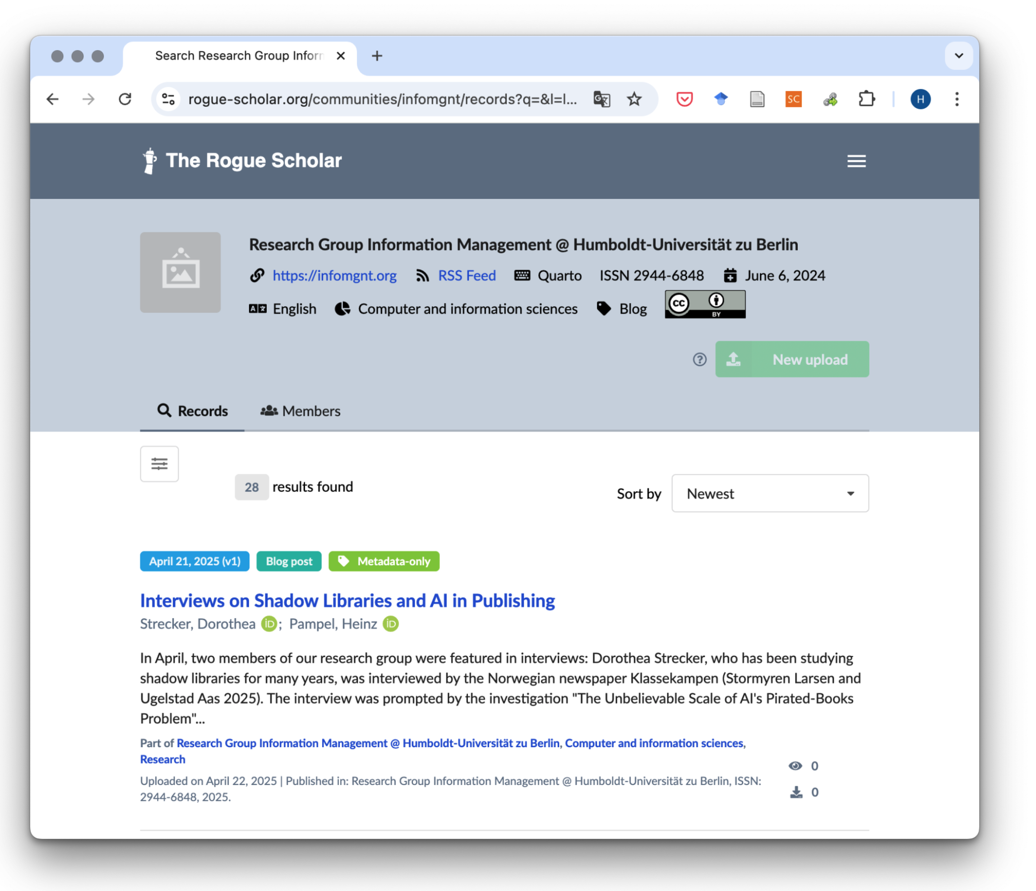Click the address bar URL field
The height and width of the screenshot is (891, 1036).
(x=383, y=99)
